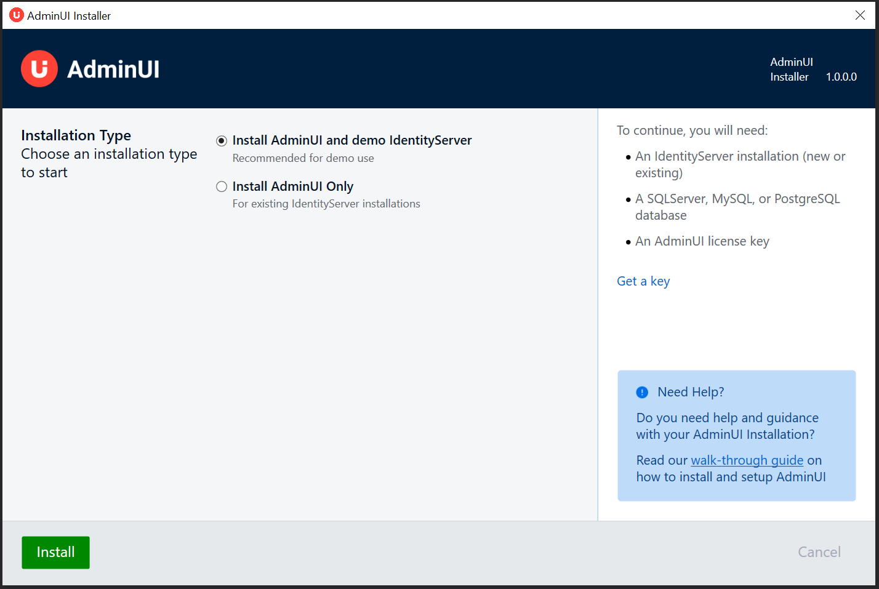Click 'Install AdminUI and demo IdentityServer' label text
Image resolution: width=879 pixels, height=589 pixels.
tap(352, 140)
